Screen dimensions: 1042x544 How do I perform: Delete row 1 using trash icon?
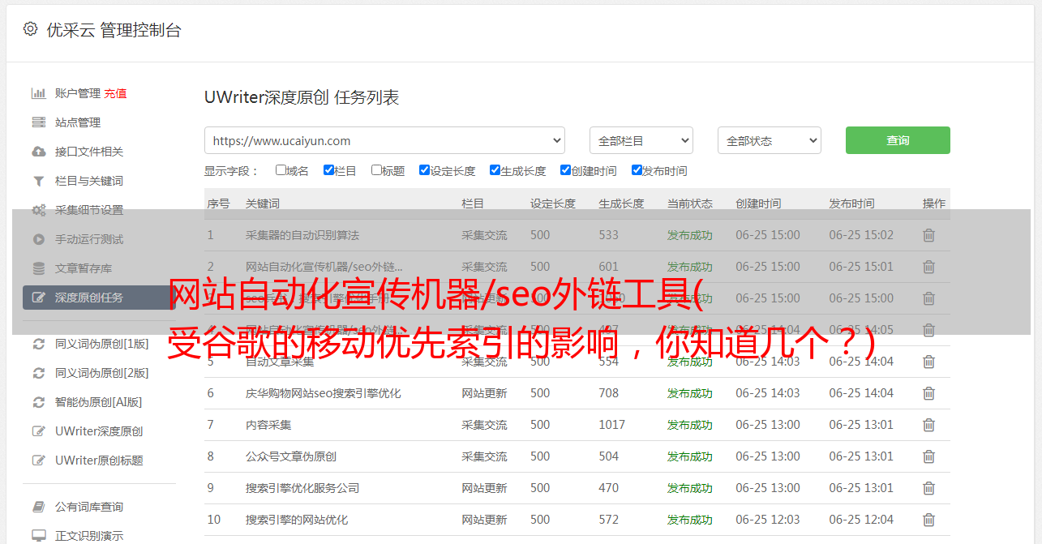pyautogui.click(x=928, y=235)
